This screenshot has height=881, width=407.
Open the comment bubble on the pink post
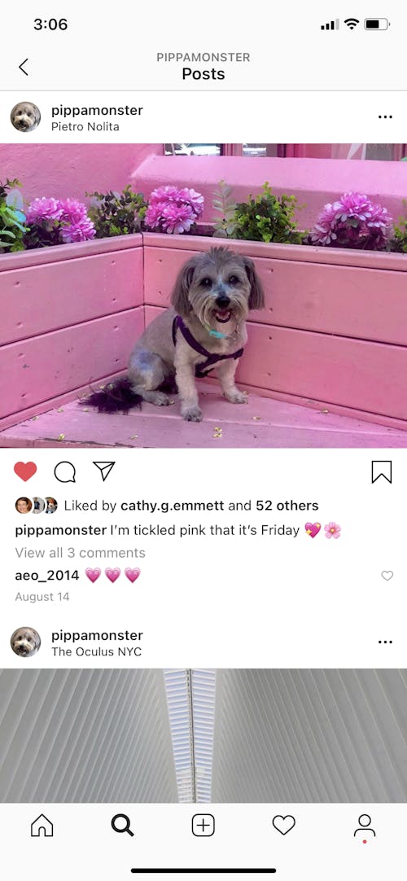(x=64, y=472)
